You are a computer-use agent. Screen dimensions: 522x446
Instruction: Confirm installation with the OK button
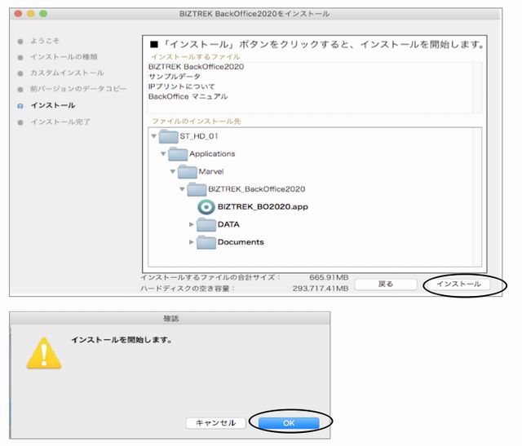(x=289, y=422)
